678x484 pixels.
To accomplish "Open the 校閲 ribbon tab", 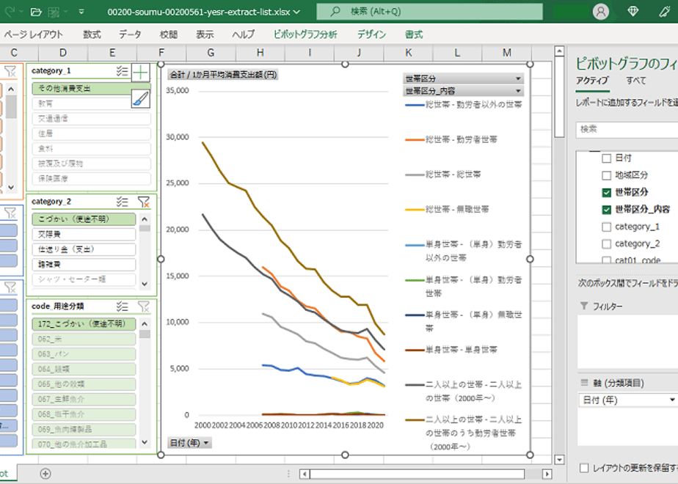I will 168,34.
